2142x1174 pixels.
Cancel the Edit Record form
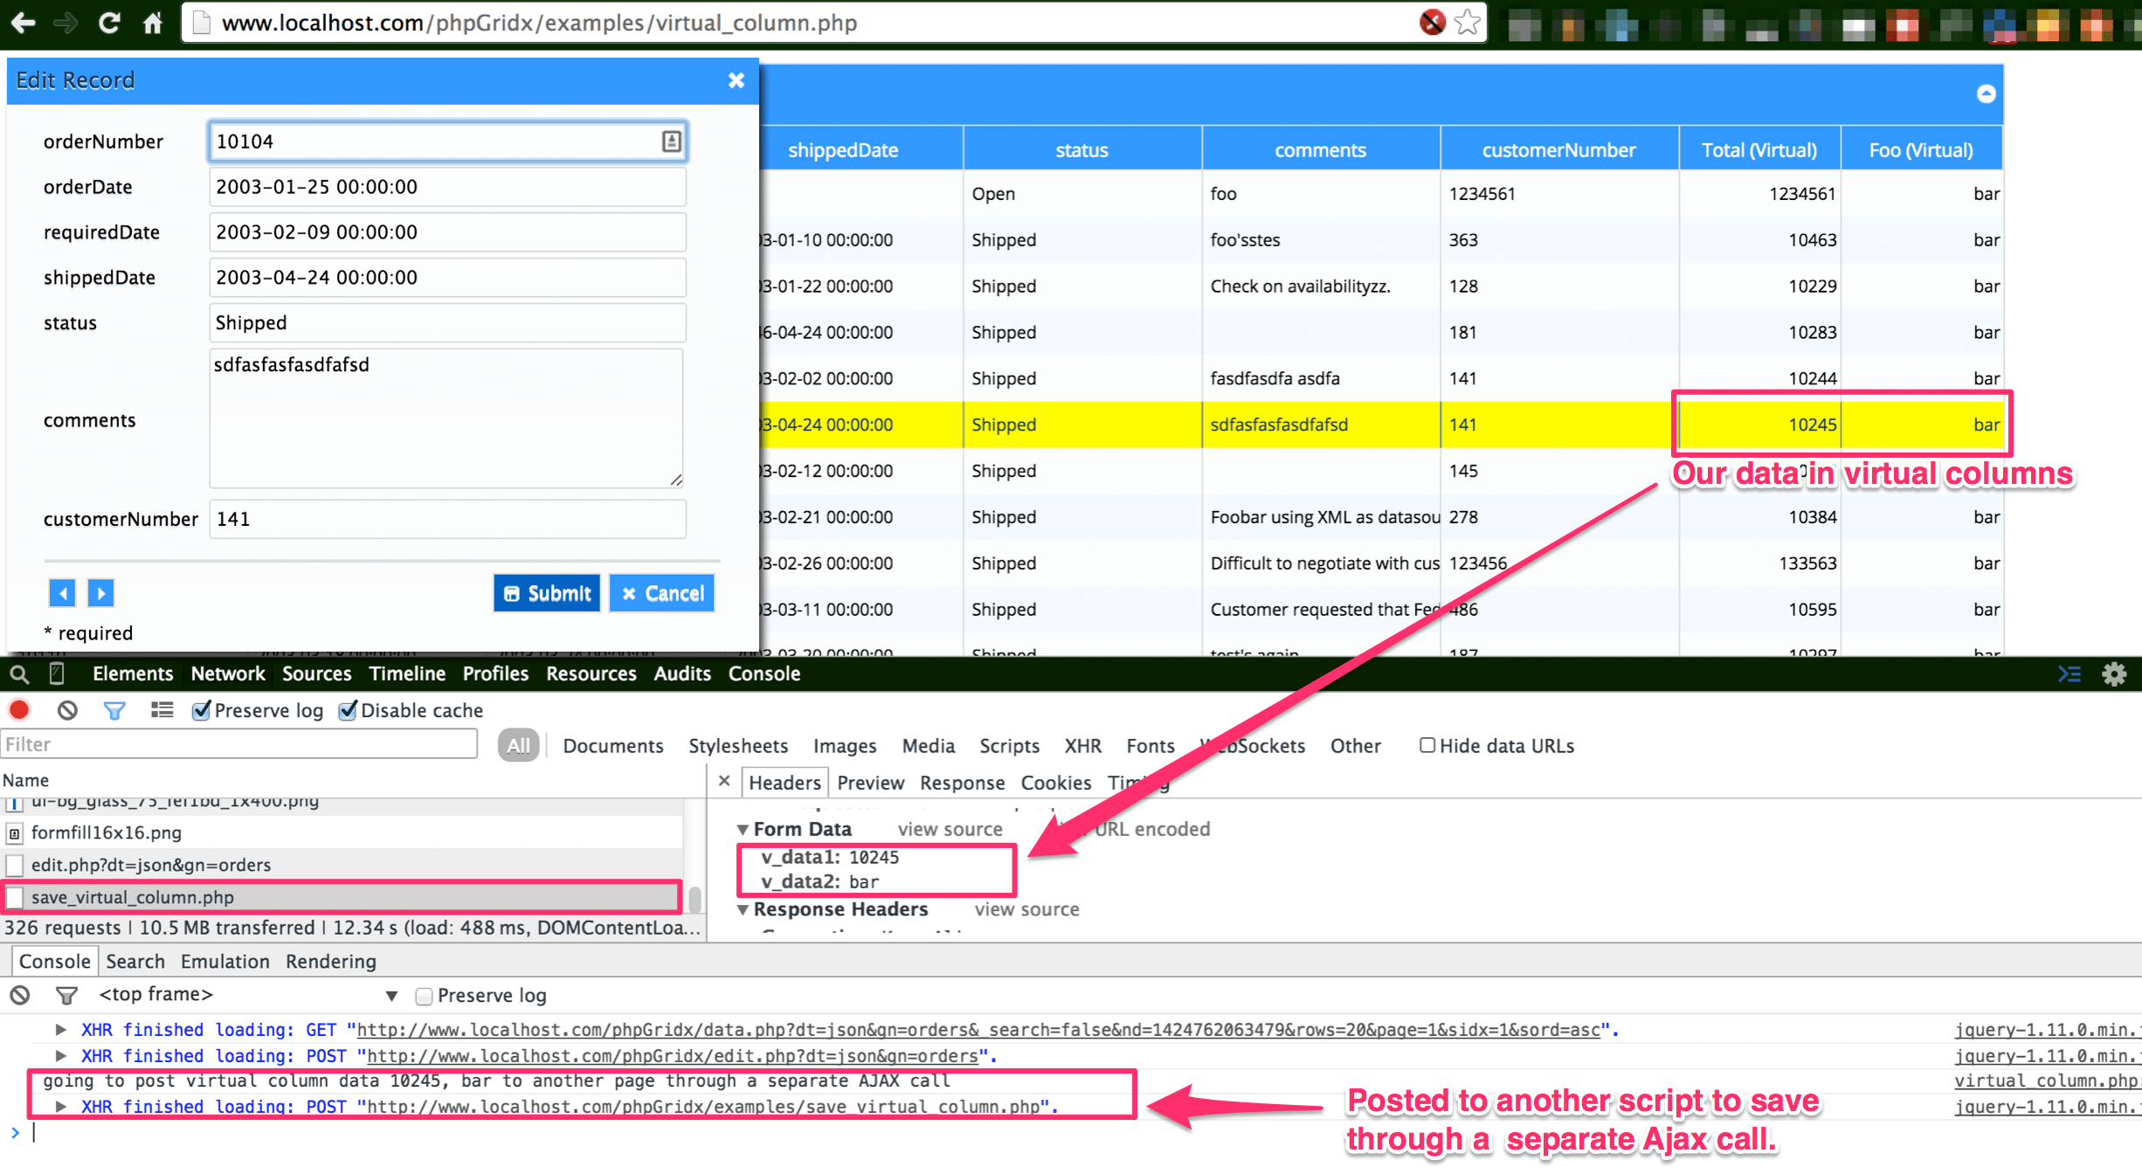[662, 594]
